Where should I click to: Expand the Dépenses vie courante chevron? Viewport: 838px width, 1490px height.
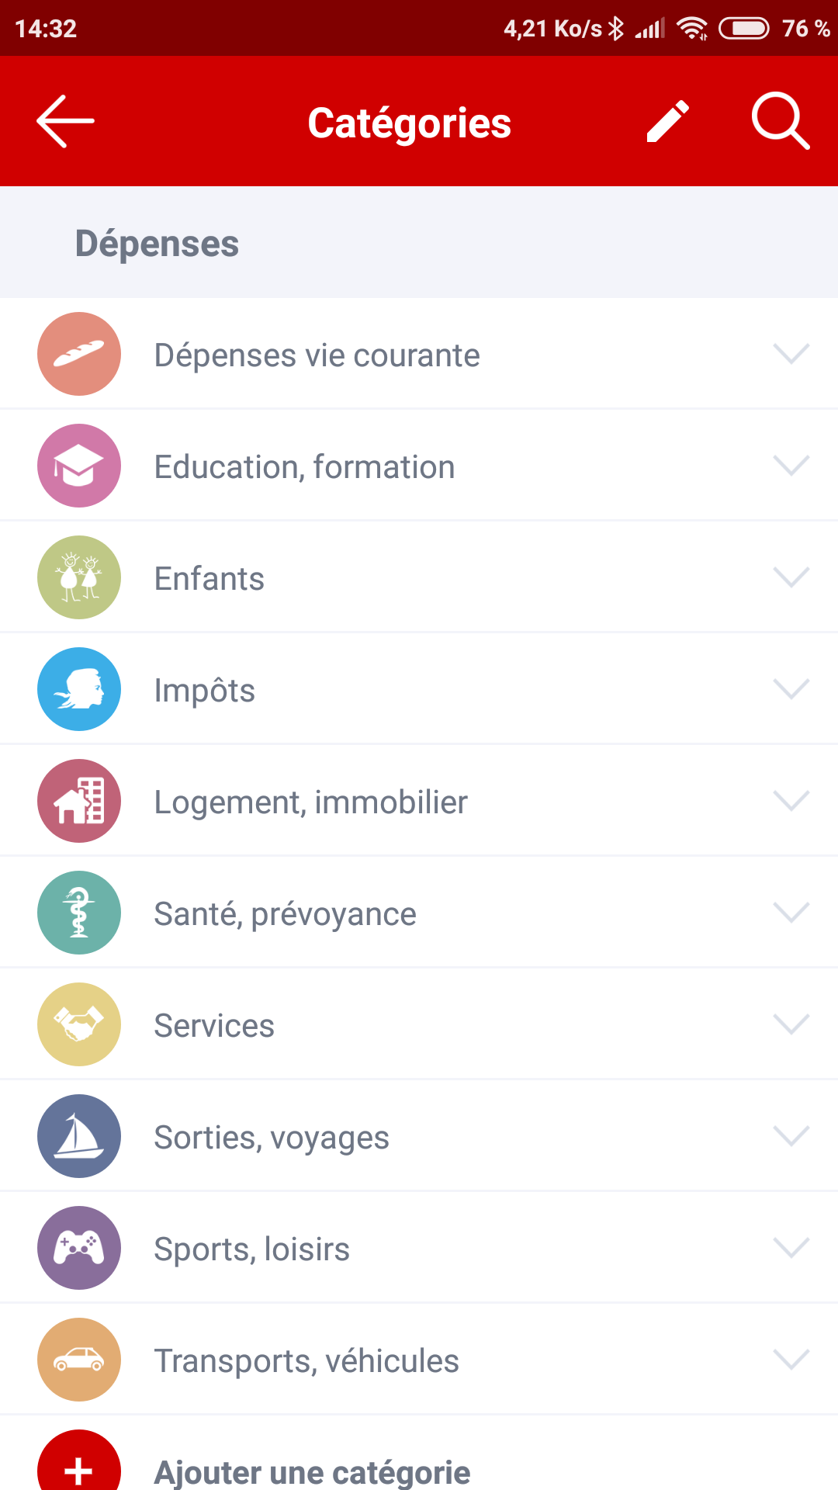pyautogui.click(x=791, y=354)
